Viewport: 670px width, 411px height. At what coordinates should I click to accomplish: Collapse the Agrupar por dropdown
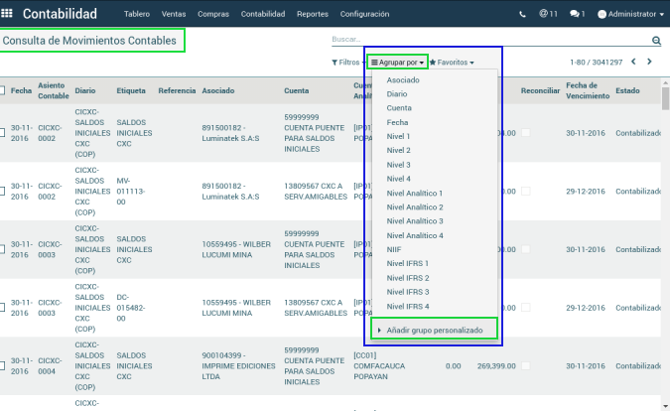click(x=397, y=62)
